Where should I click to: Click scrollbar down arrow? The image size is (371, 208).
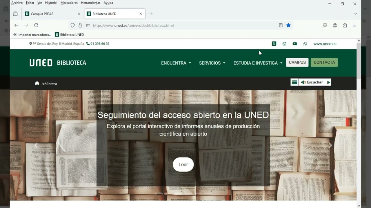coord(359,206)
